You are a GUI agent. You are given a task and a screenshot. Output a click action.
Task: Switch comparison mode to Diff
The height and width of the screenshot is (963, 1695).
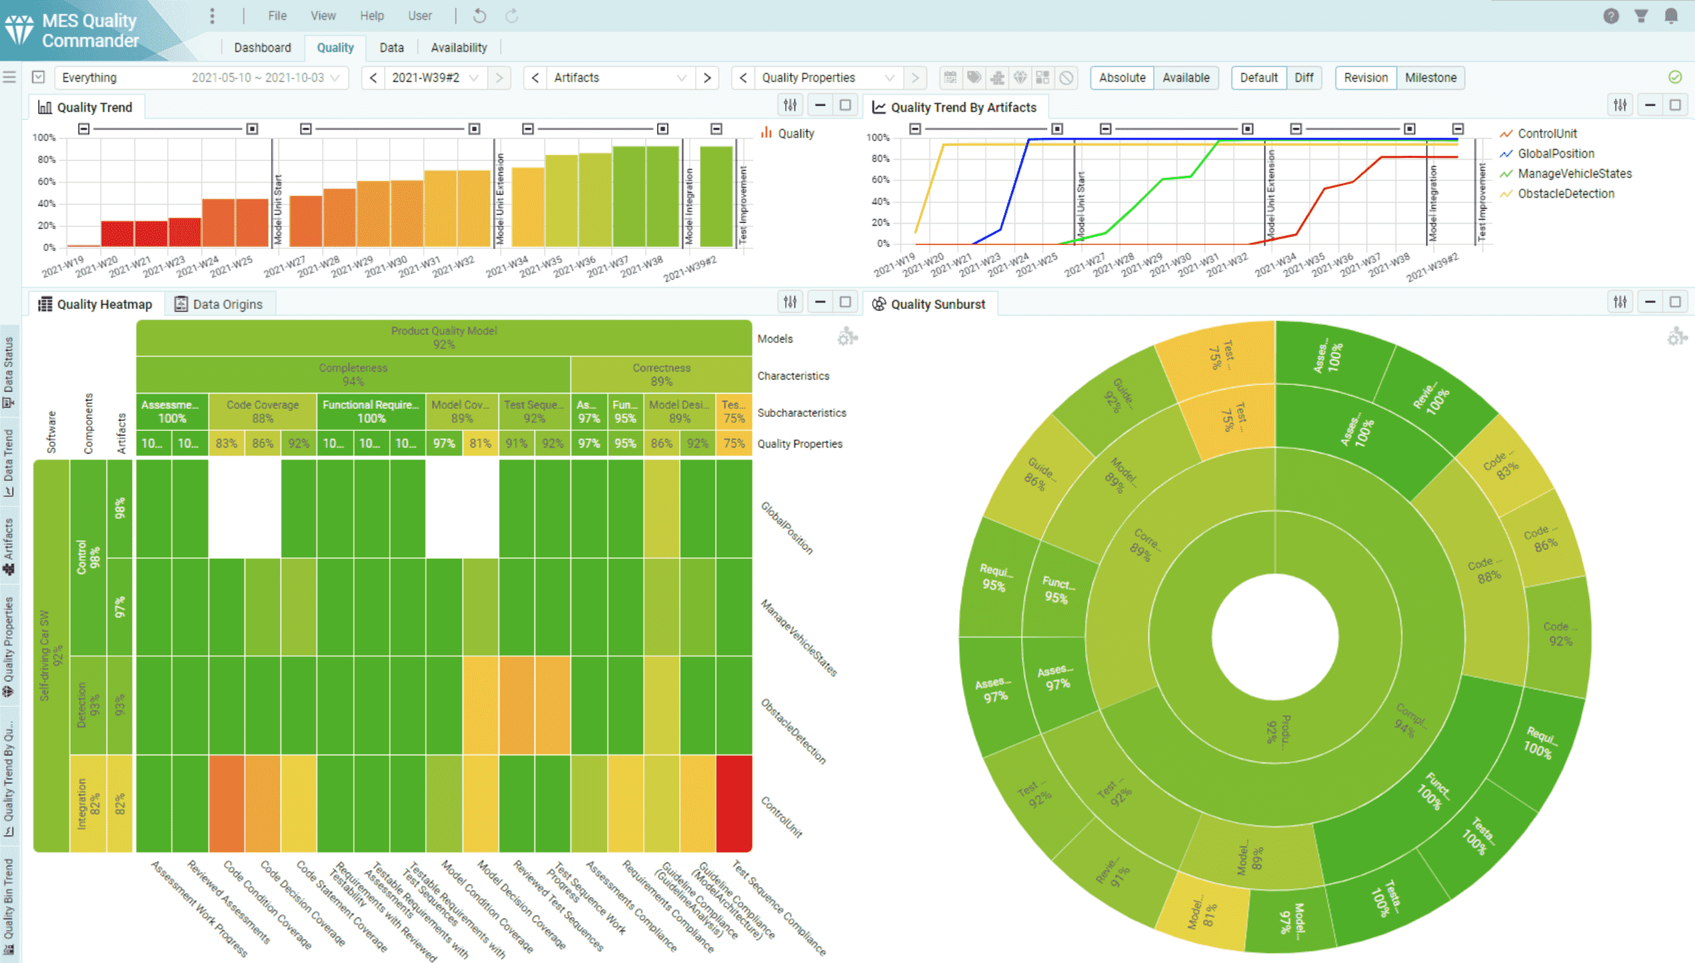(x=1303, y=78)
